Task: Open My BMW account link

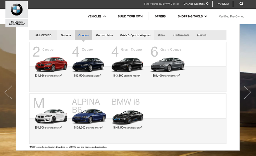Action: coord(223,4)
